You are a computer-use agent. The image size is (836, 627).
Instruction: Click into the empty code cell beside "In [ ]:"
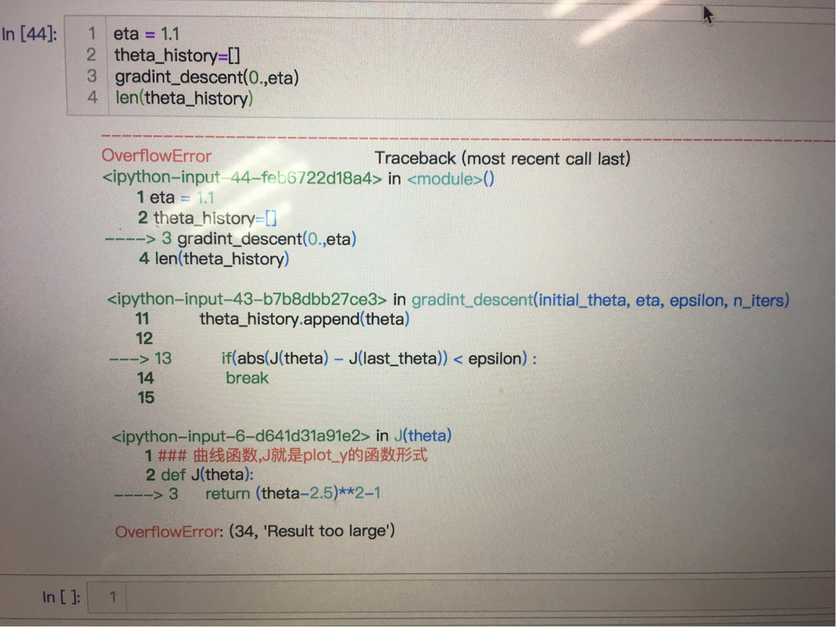click(461, 597)
